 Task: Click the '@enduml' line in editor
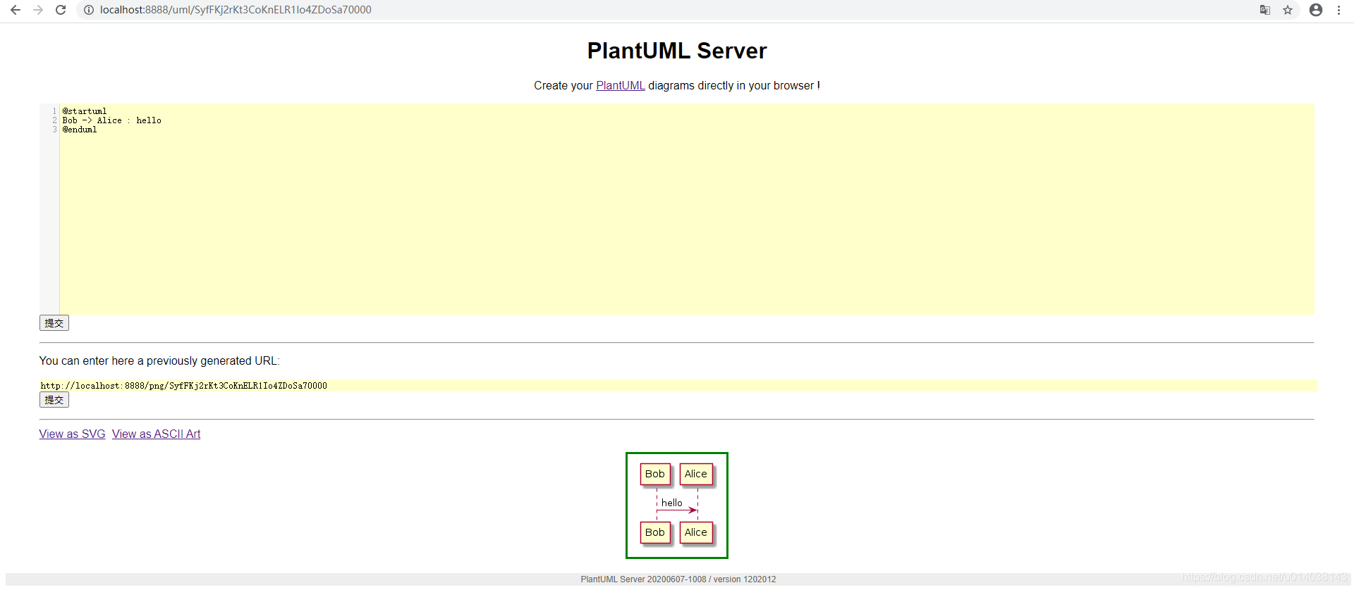tap(80, 130)
